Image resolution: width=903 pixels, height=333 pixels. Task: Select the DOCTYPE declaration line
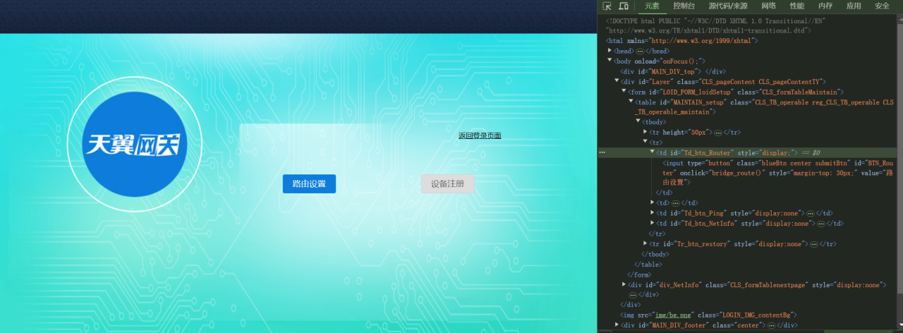tap(715, 26)
